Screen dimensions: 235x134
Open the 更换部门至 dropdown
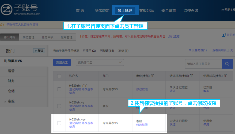[x=100, y=63]
